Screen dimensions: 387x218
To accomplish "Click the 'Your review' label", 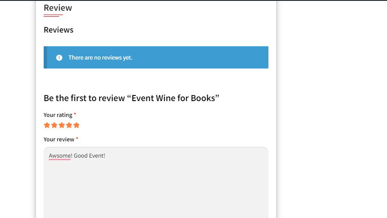I will (59, 139).
